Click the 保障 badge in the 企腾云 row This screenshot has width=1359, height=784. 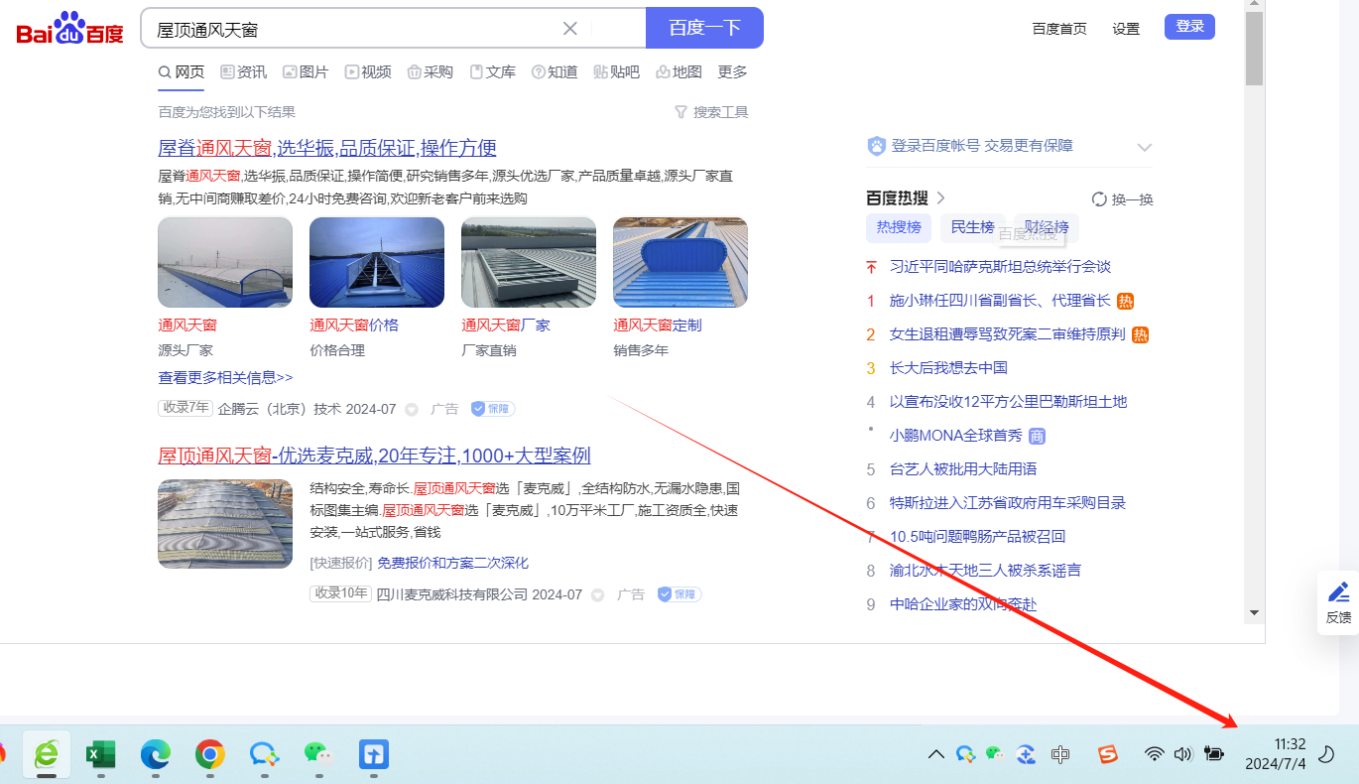coord(493,408)
